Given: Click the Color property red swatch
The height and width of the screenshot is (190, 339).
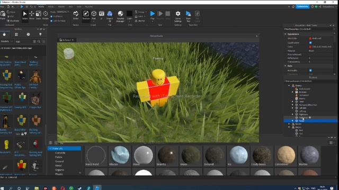Looking at the screenshot, I should pos(310,47).
